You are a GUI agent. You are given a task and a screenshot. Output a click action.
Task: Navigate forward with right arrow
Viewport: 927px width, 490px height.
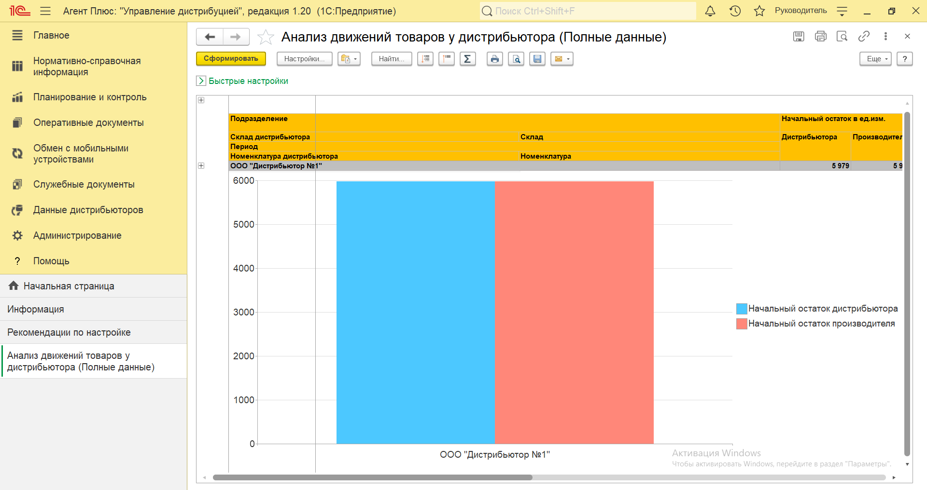(236, 37)
